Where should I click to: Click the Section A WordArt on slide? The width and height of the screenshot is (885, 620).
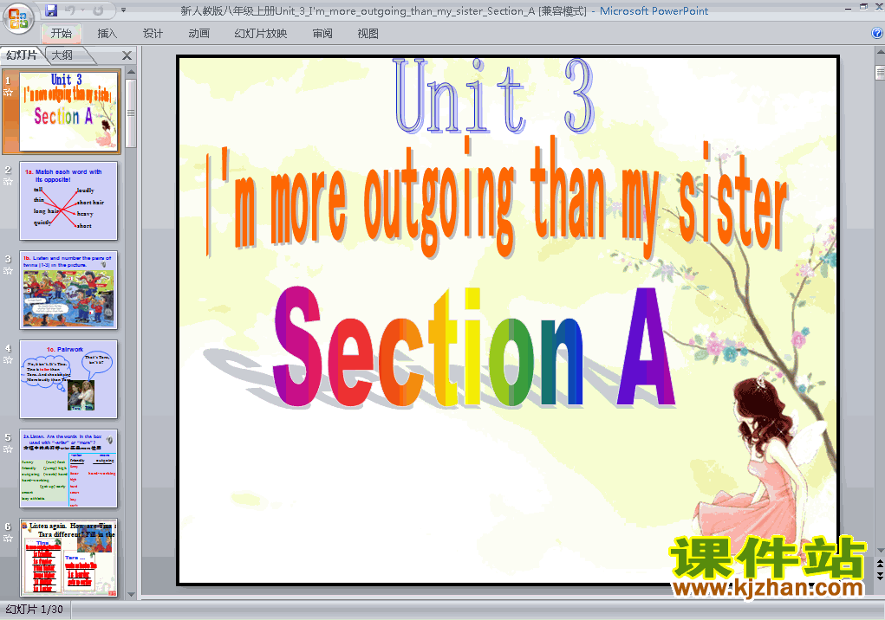coord(474,346)
